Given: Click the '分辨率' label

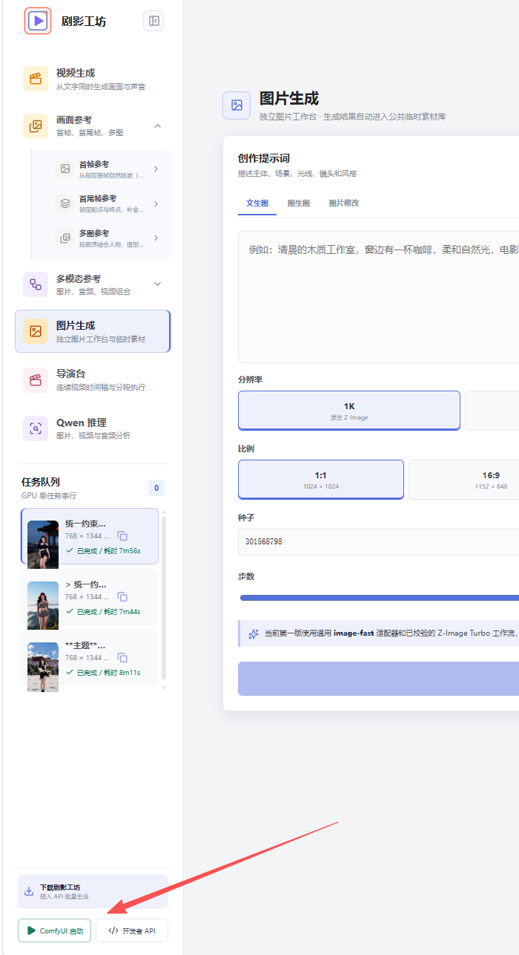Looking at the screenshot, I should 251,379.
